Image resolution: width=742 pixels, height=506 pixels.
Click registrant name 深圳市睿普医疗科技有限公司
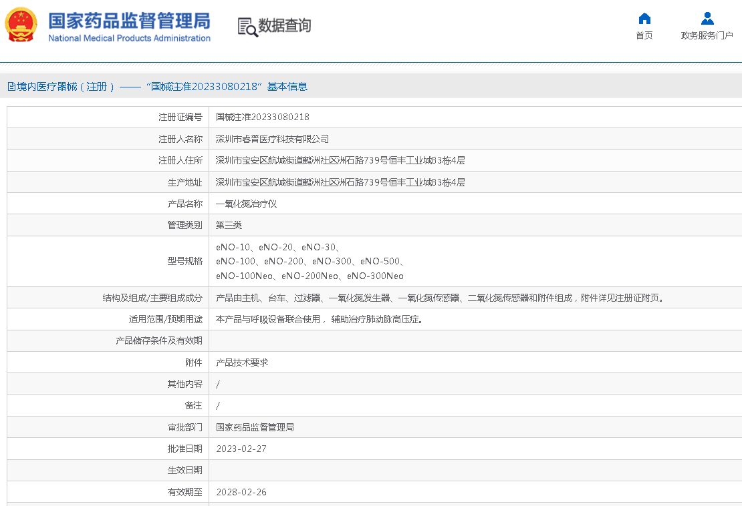[x=272, y=139]
